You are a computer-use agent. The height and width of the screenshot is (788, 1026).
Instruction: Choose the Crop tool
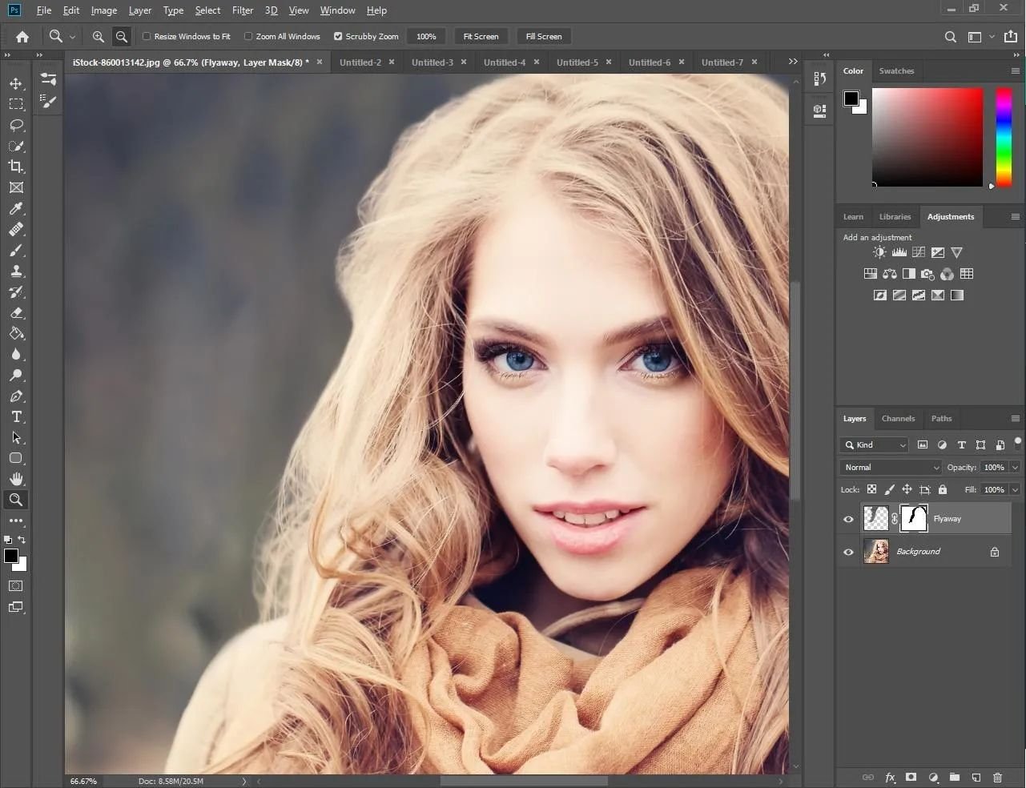[16, 167]
